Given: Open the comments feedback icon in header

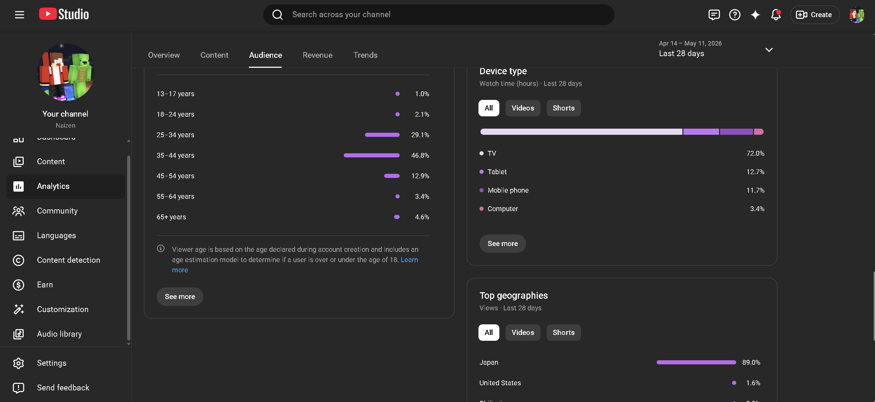Looking at the screenshot, I should pos(714,15).
